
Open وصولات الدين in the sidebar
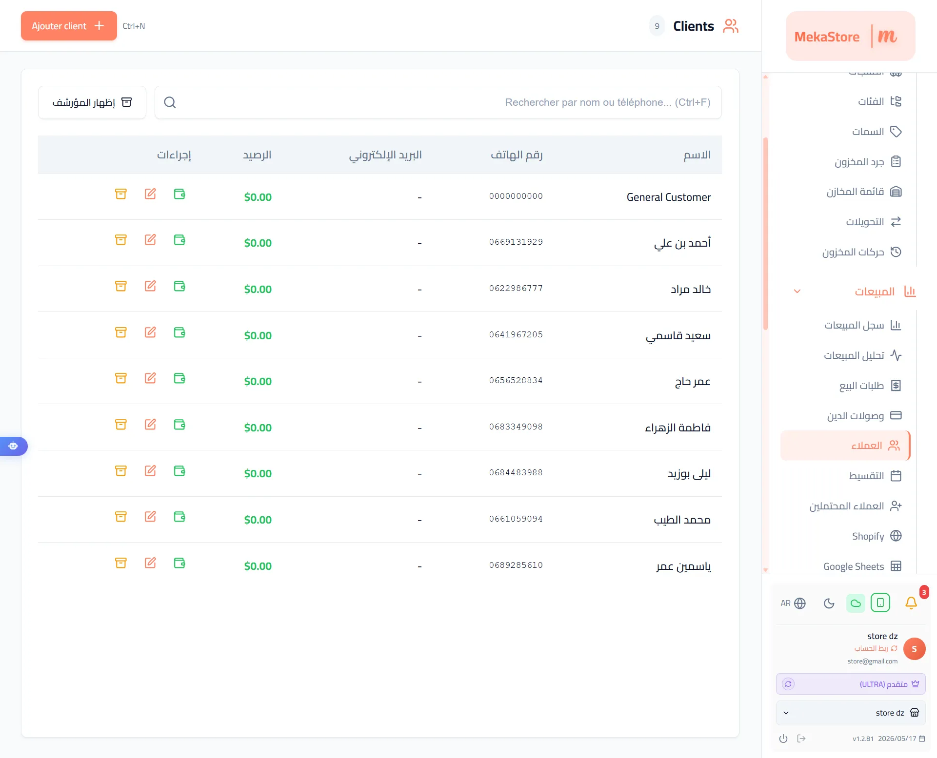pyautogui.click(x=864, y=416)
